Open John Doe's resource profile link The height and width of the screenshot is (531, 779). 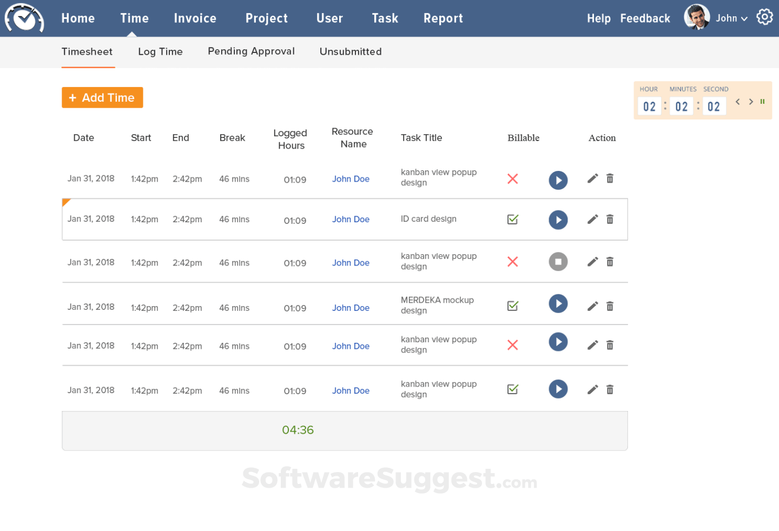click(x=351, y=179)
